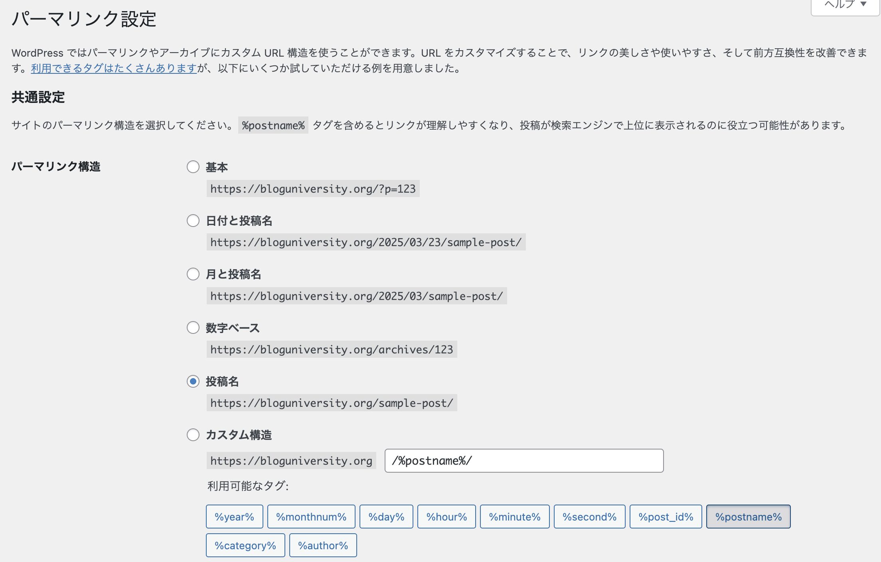
Task: Click the https://bloguniversity.org prefix beside custom field
Action: 291,461
